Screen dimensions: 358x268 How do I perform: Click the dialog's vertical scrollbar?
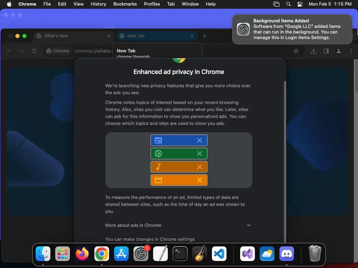(x=285, y=161)
